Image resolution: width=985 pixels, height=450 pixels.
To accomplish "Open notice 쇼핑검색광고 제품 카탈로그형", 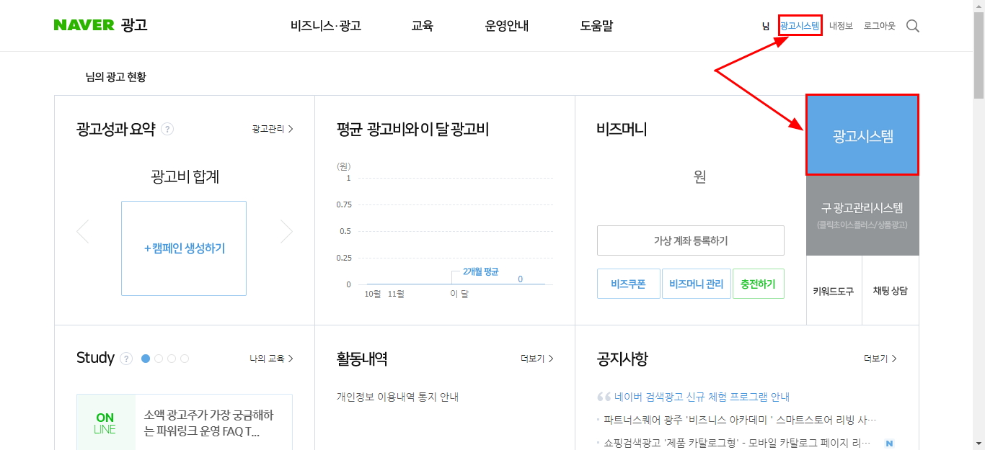I will coord(737,443).
